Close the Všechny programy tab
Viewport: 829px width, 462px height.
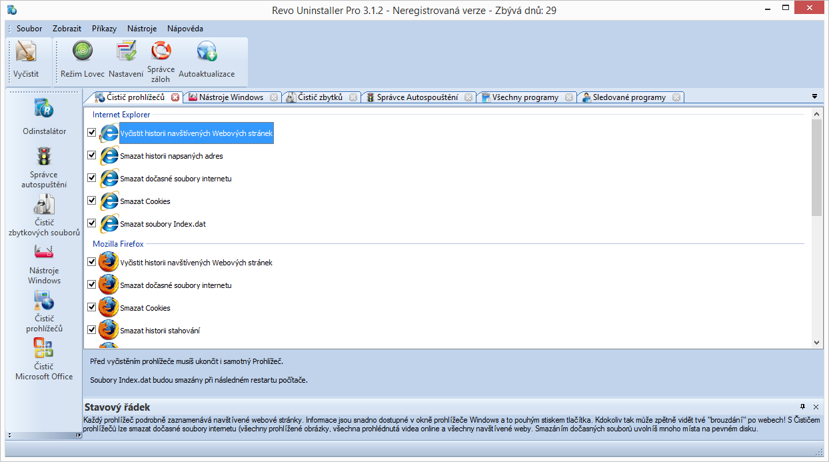tap(569, 97)
